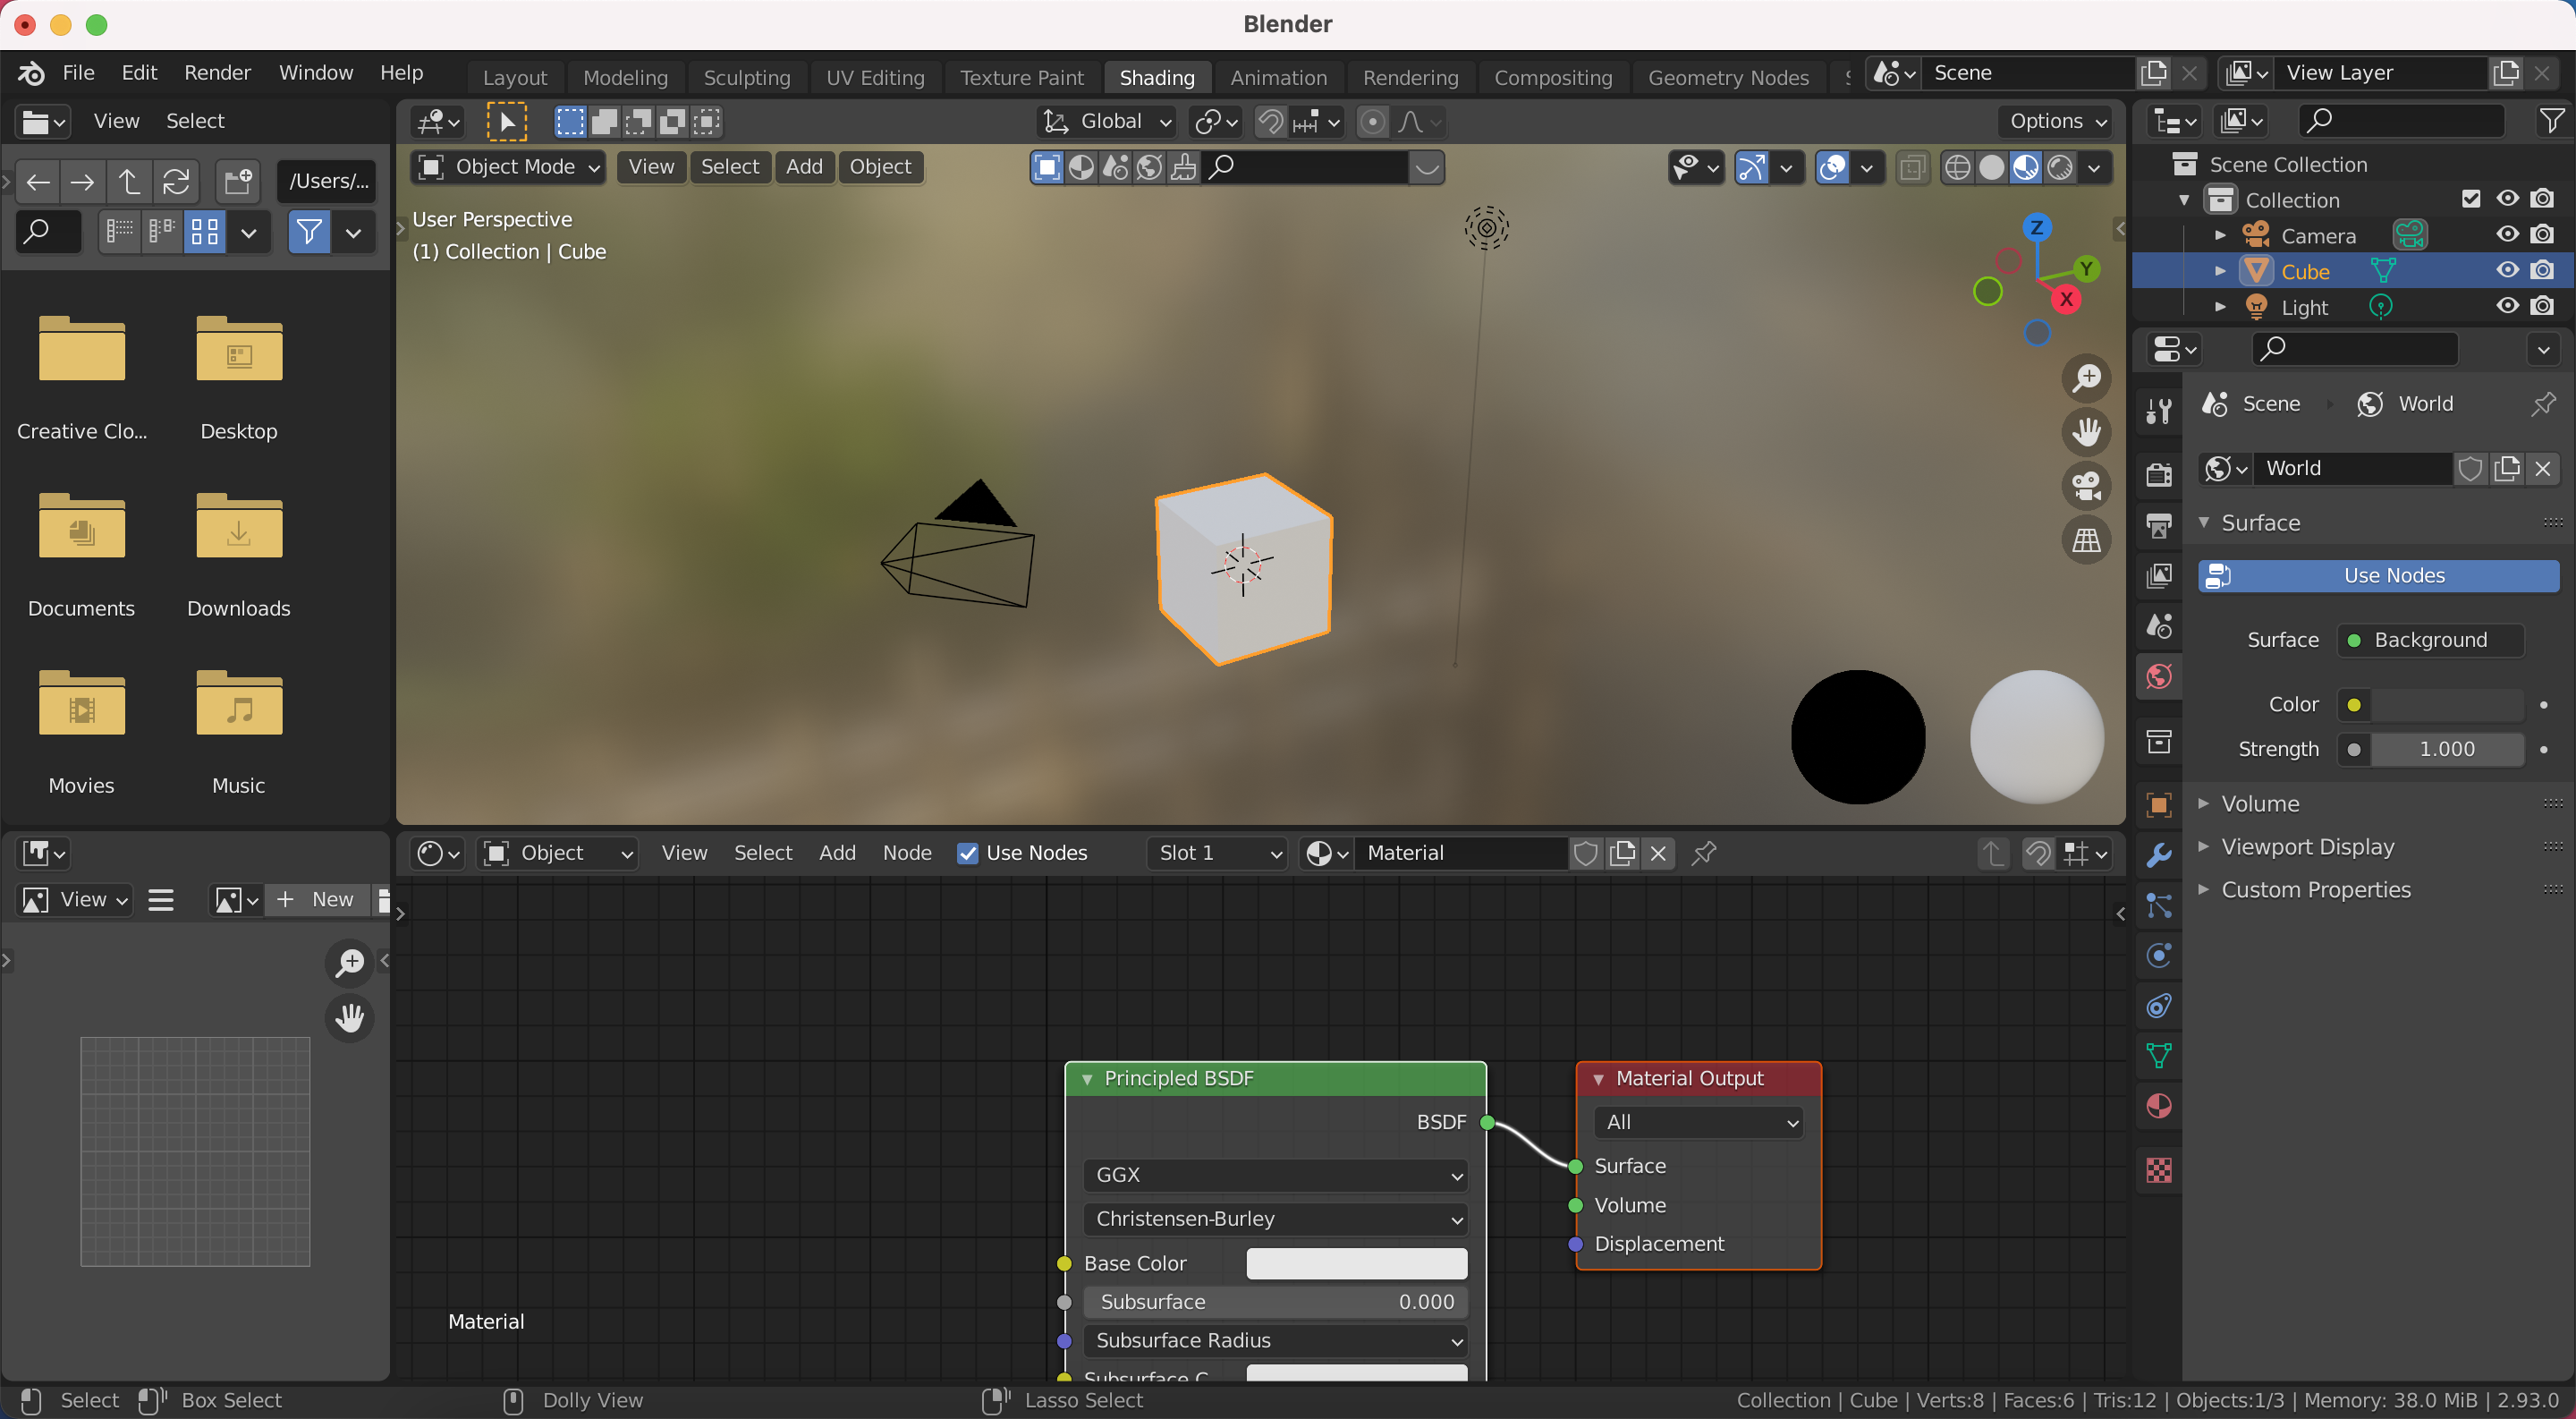Pin the node editor material
2576x1419 pixels.
coord(1704,853)
